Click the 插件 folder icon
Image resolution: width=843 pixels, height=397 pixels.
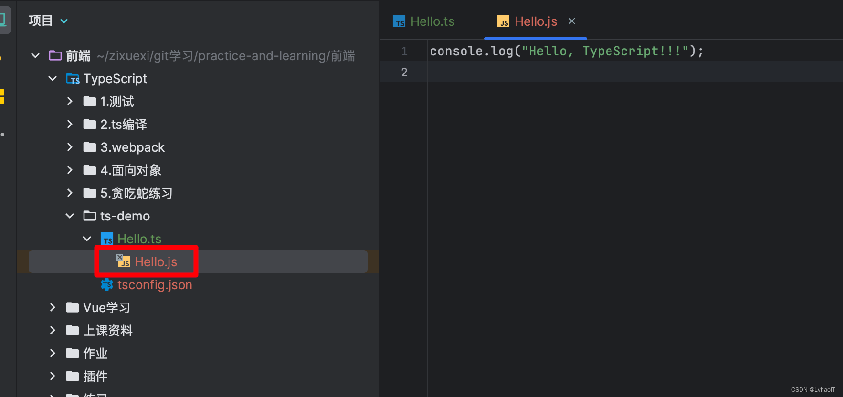pos(73,376)
